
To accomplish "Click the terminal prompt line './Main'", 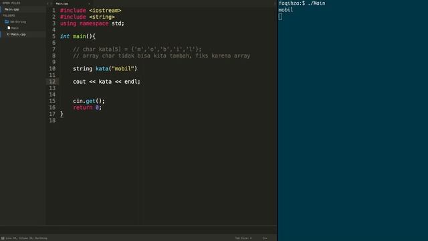I will click(302, 3).
